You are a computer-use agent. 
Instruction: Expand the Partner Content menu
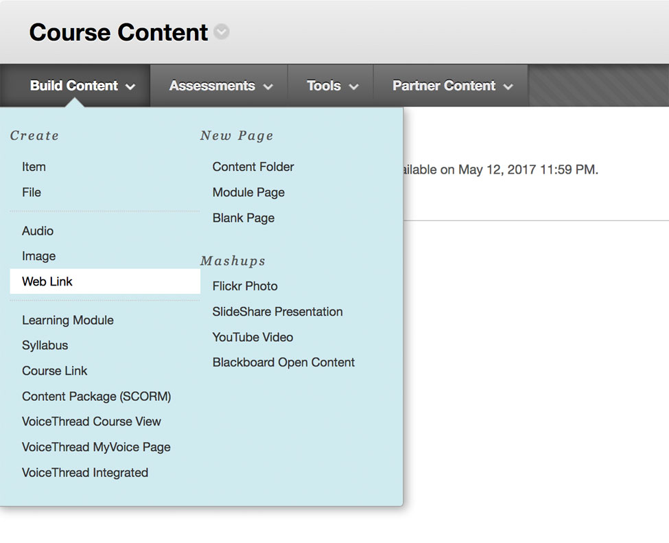pyautogui.click(x=451, y=86)
